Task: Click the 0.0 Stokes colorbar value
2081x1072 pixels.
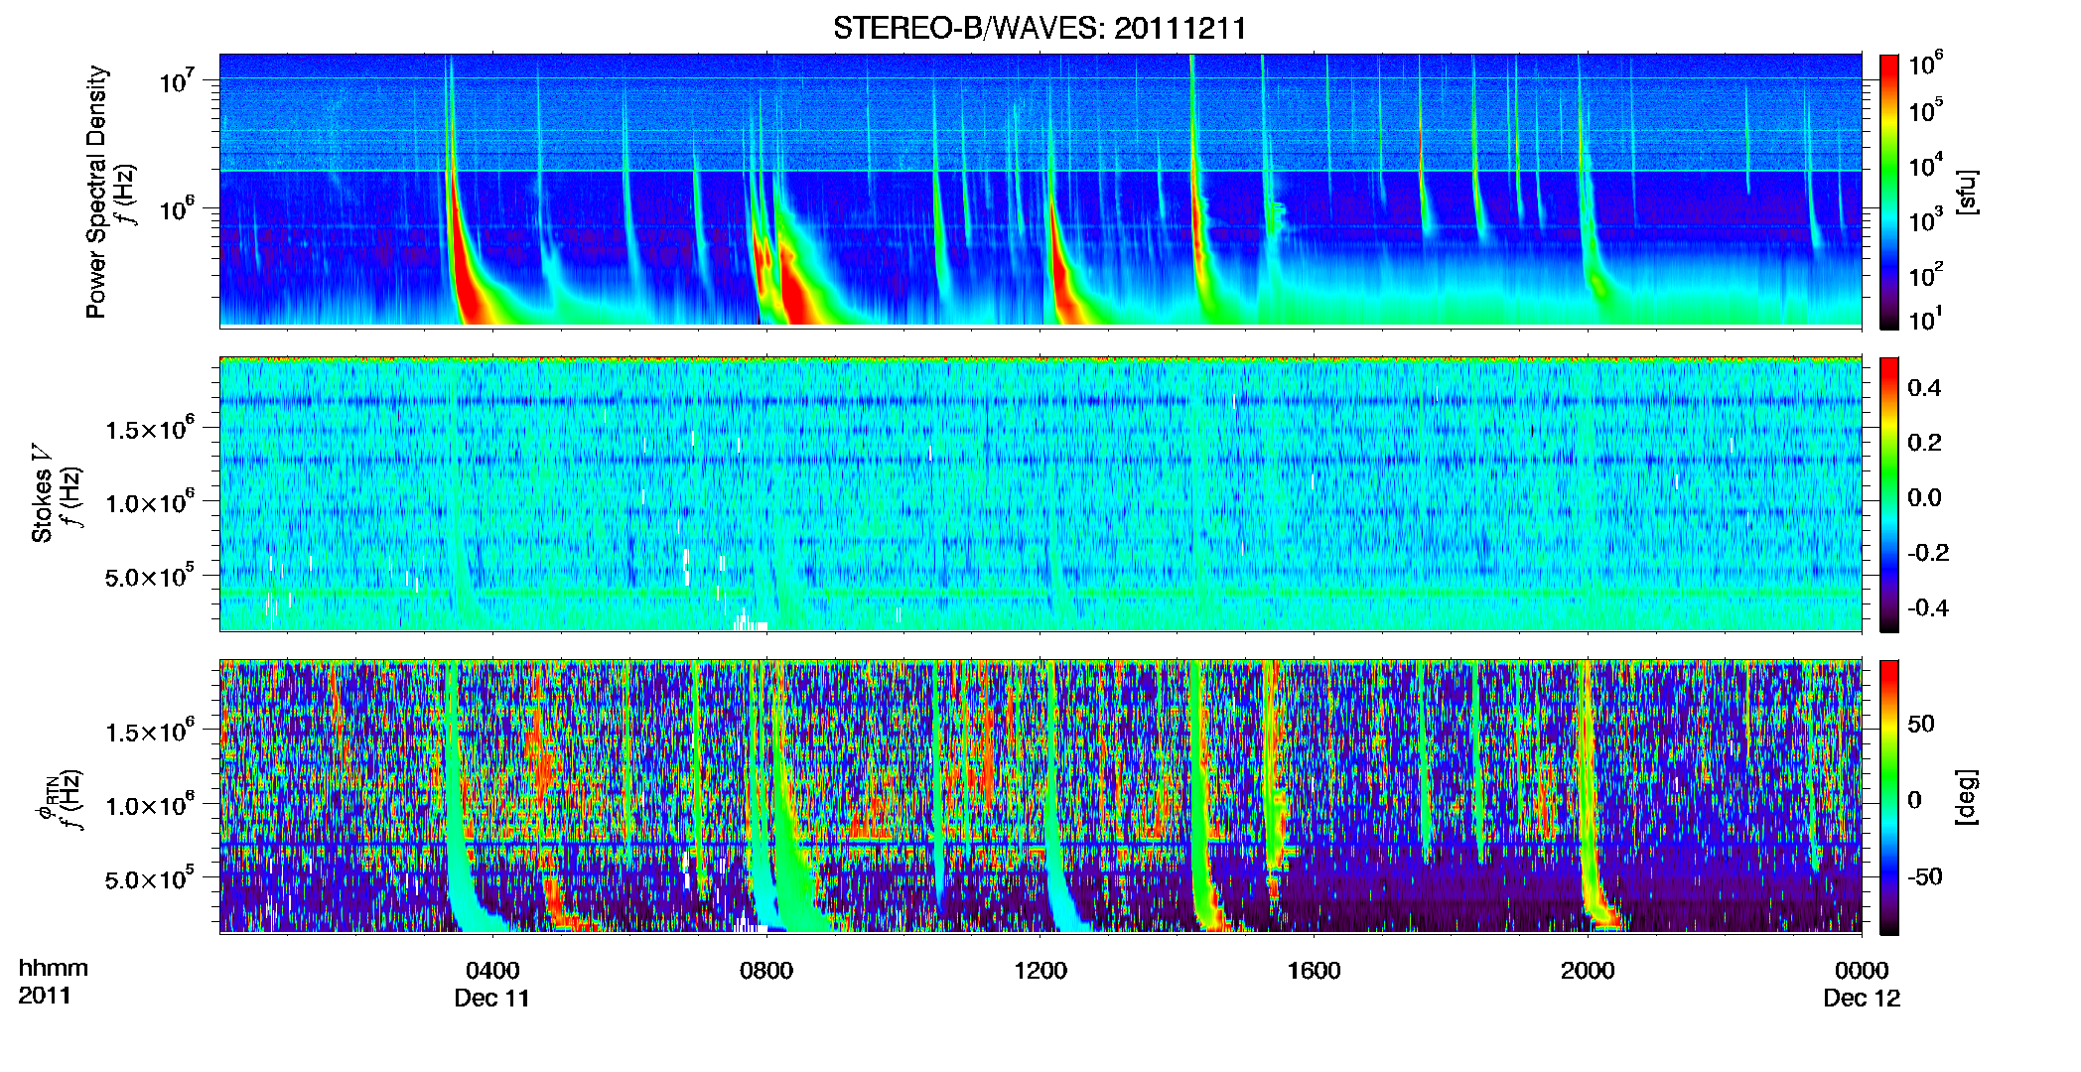Action: pyautogui.click(x=1924, y=497)
